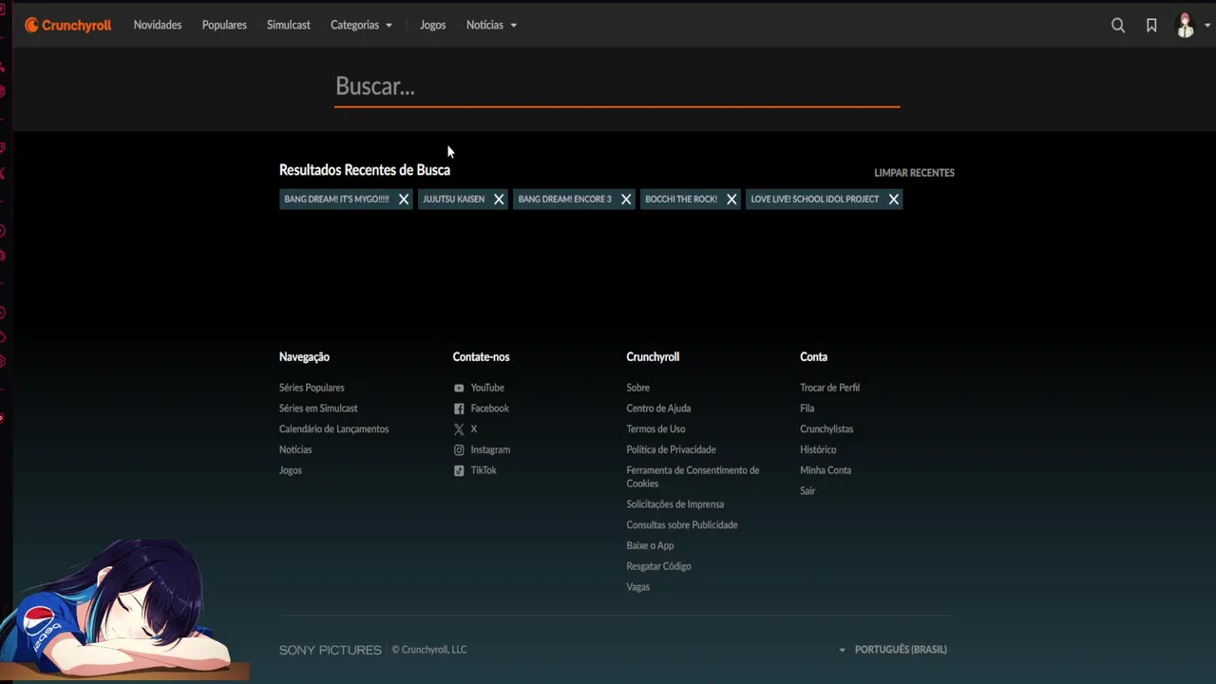Open the profile avatar menu
Image resolution: width=1216 pixels, height=684 pixels.
click(x=1186, y=26)
